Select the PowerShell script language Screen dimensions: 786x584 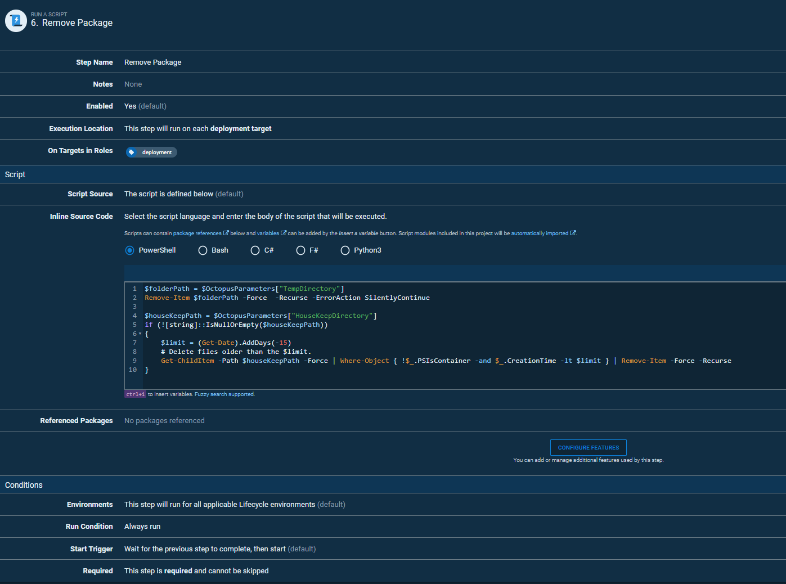click(130, 250)
